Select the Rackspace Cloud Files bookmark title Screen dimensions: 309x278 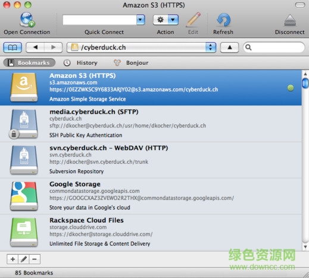pos(86,220)
